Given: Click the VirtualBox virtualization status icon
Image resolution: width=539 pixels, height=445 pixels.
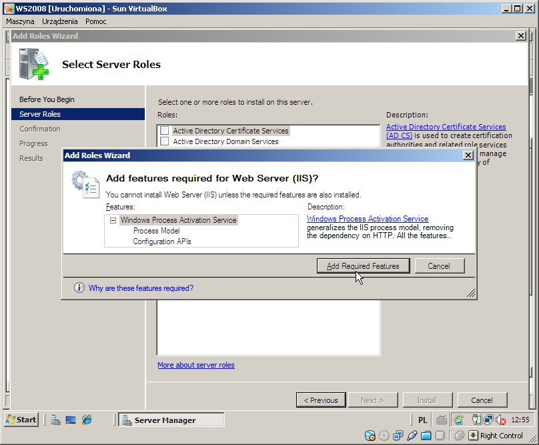Looking at the screenshot, I should click(440, 436).
